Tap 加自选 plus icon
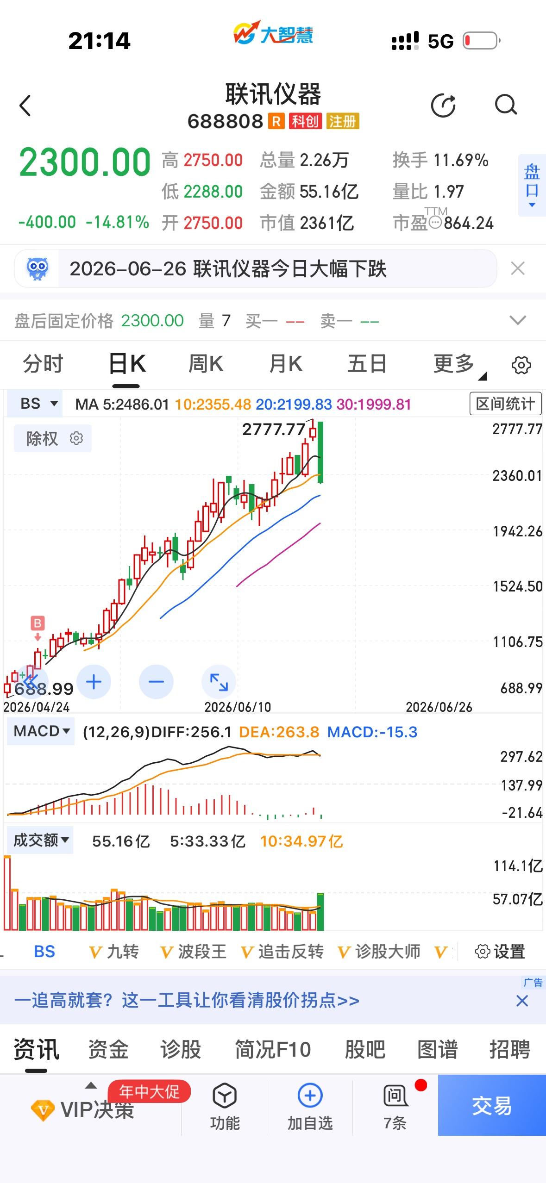 point(310,1107)
